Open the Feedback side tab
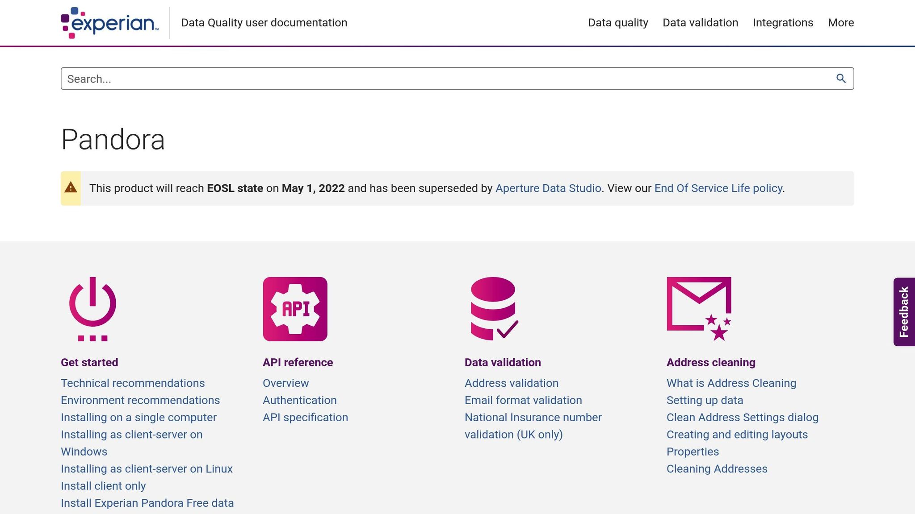 pos(904,311)
